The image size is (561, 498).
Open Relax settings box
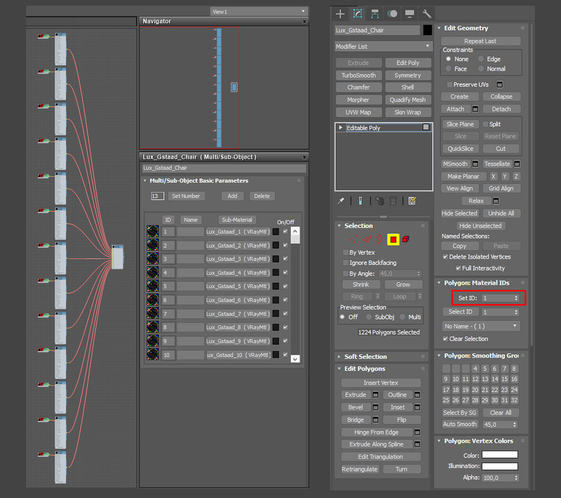496,201
